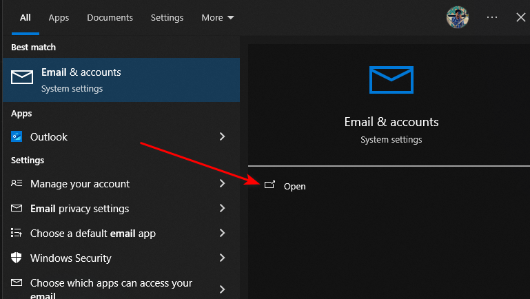Click the Best match section header
This screenshot has width=530, height=299.
33,47
